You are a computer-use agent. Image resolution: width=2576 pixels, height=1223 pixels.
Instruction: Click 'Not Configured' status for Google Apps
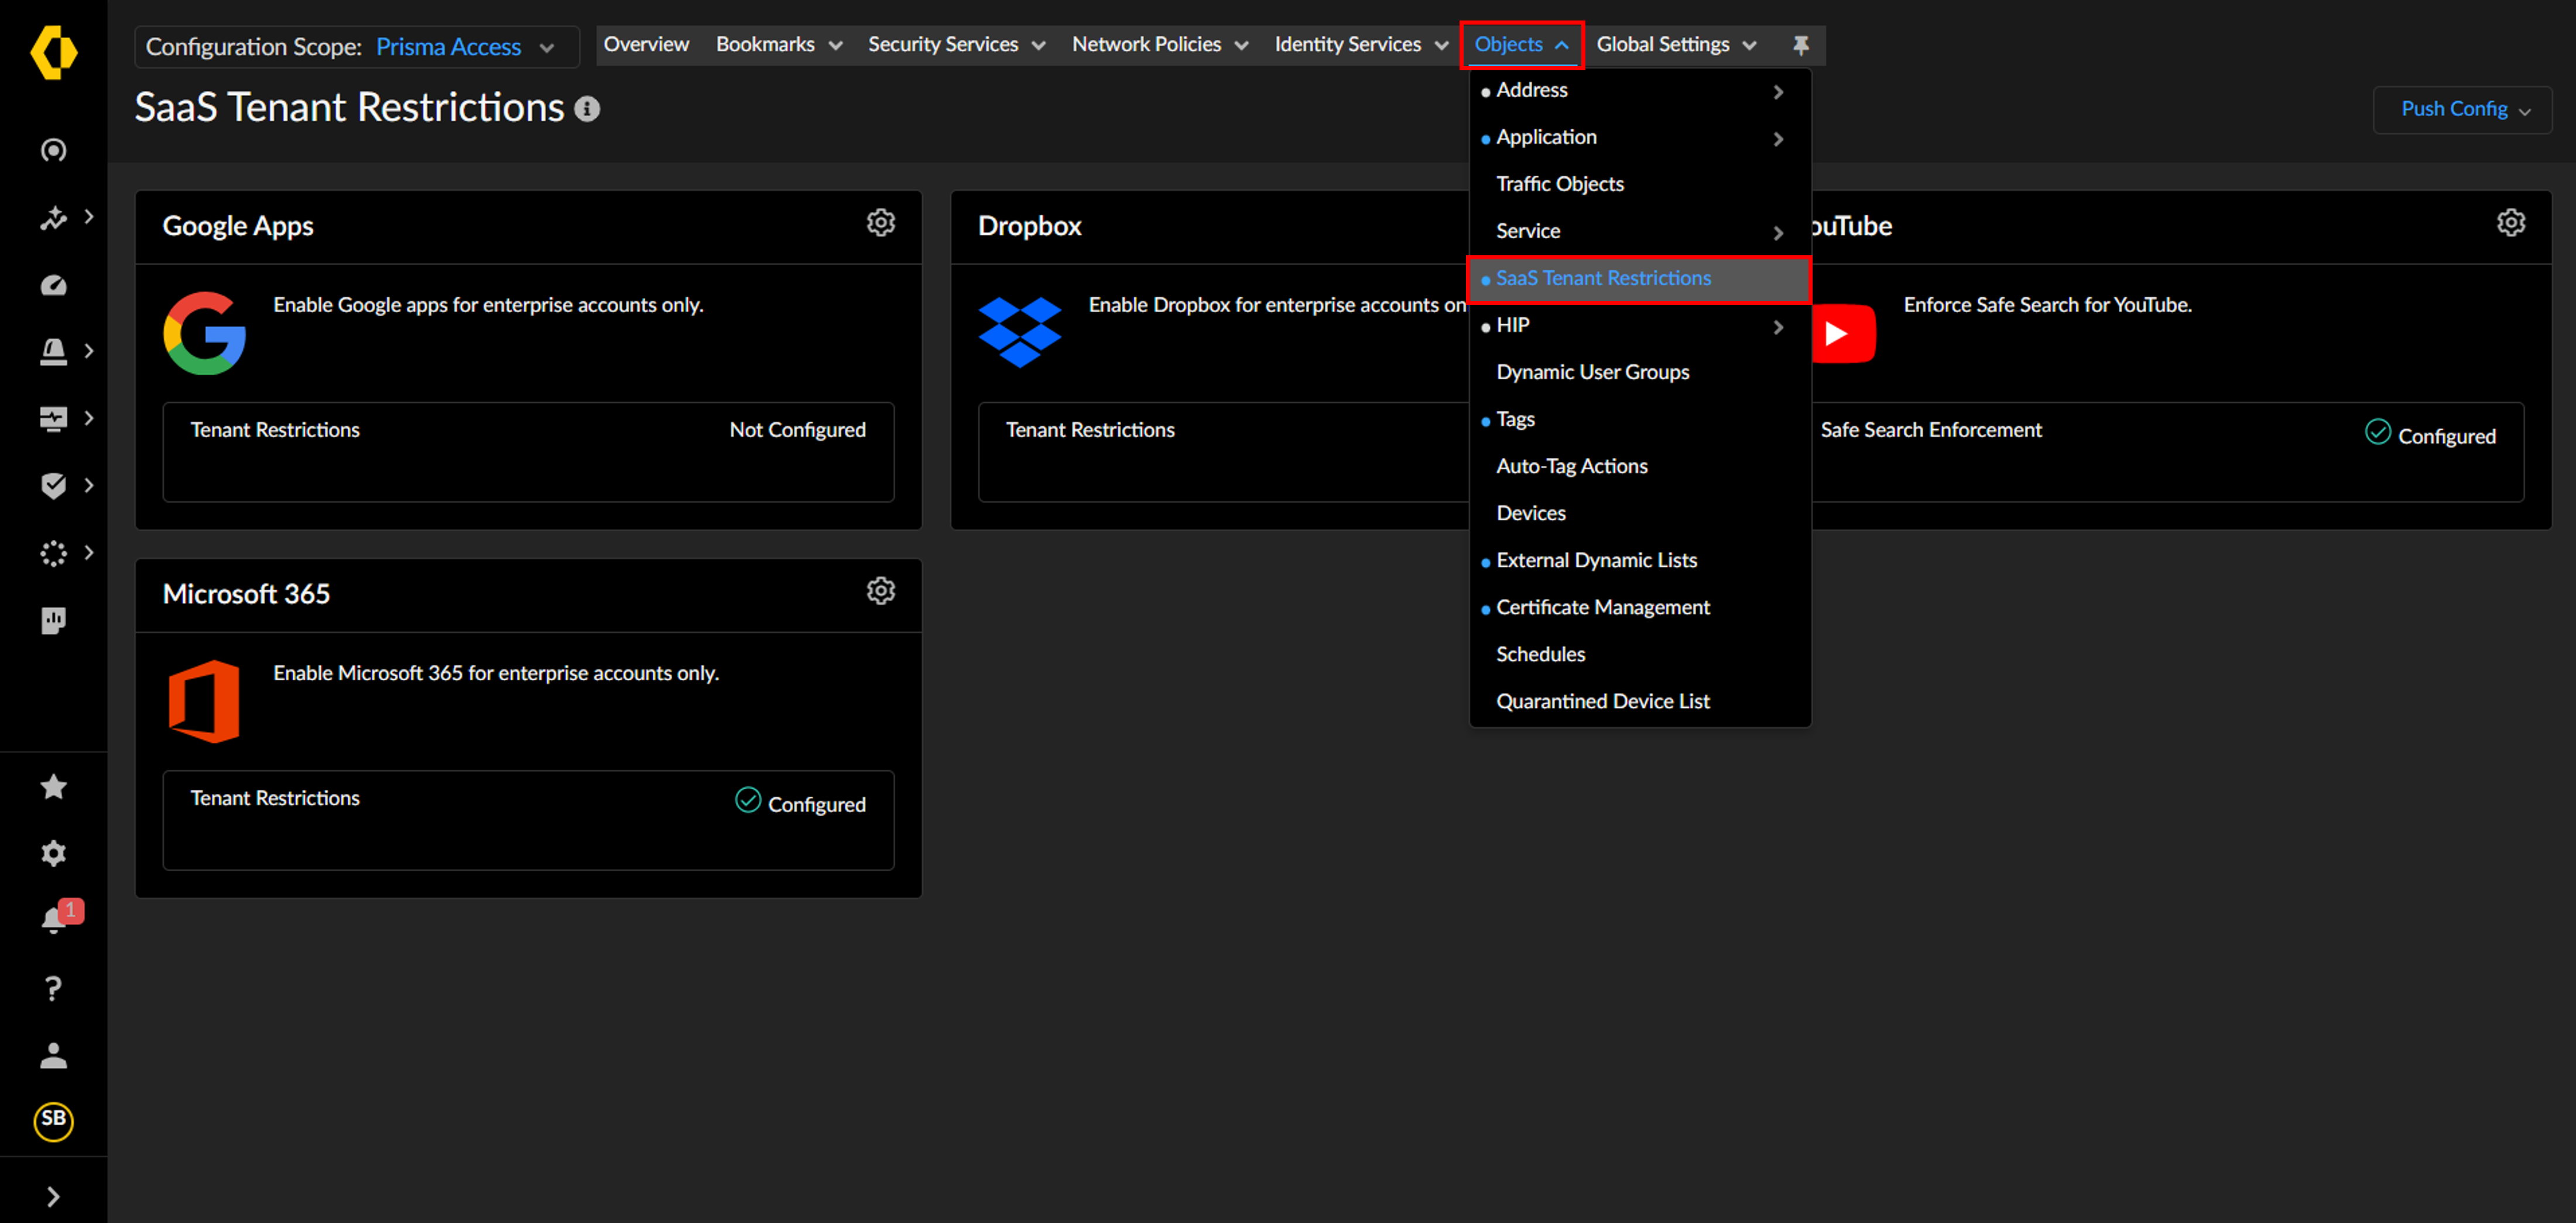(797, 430)
